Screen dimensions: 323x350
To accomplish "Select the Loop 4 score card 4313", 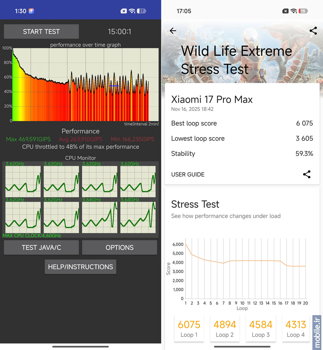I will pyautogui.click(x=296, y=328).
